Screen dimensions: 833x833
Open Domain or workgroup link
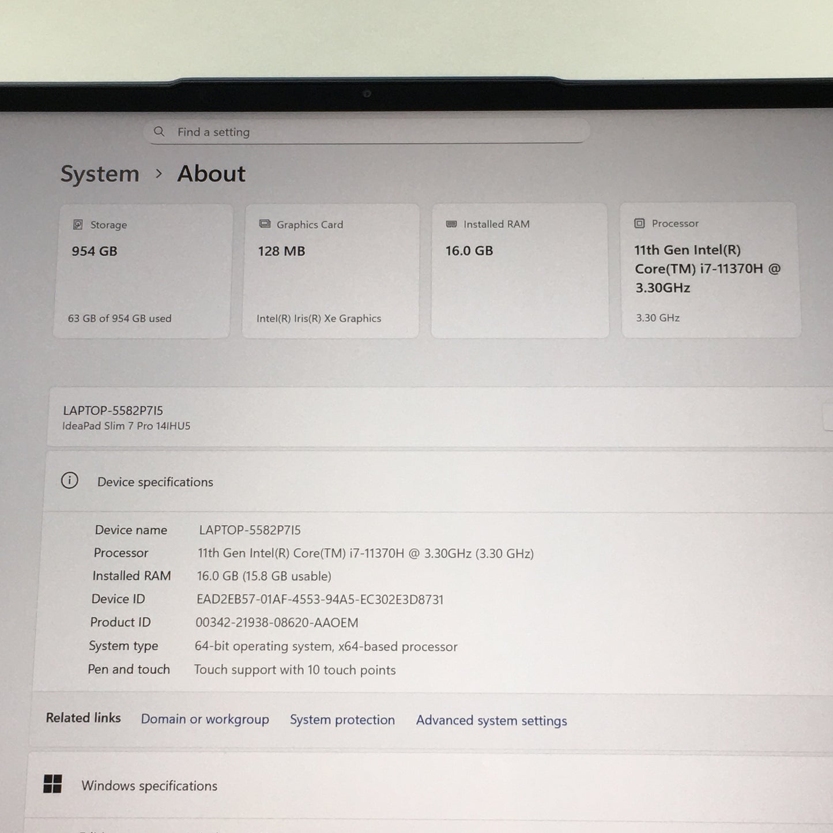[x=205, y=719]
